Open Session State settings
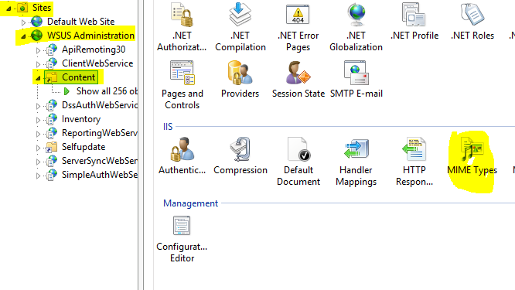The image size is (515, 290). (x=298, y=80)
